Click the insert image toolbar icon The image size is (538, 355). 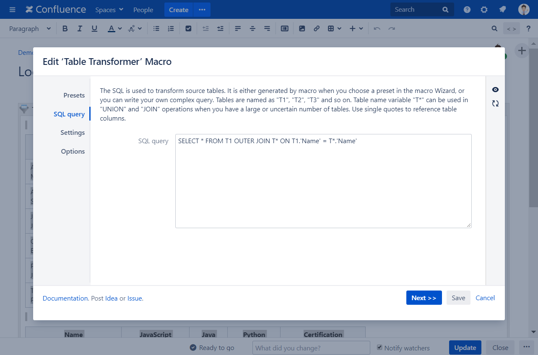click(302, 28)
